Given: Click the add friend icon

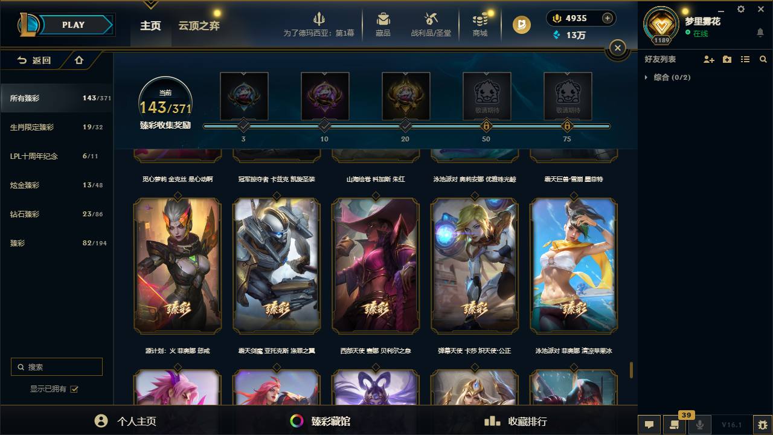Looking at the screenshot, I should (709, 59).
